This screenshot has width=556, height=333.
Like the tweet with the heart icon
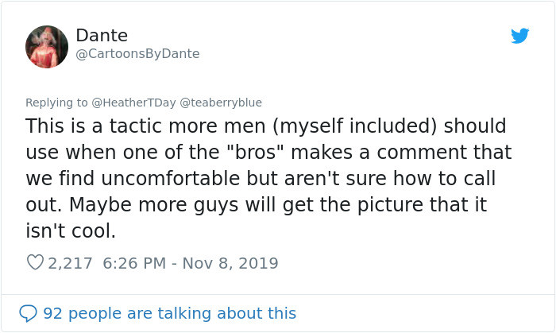click(x=35, y=263)
